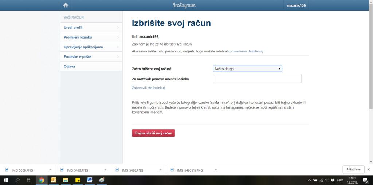This screenshot has width=373, height=185.
Task: Open the Nešto drugo reason dropdown
Action: (x=247, y=69)
